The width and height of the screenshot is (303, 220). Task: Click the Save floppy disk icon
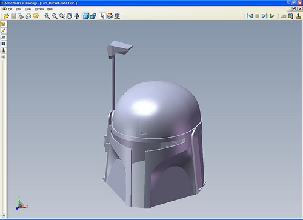[13, 16]
